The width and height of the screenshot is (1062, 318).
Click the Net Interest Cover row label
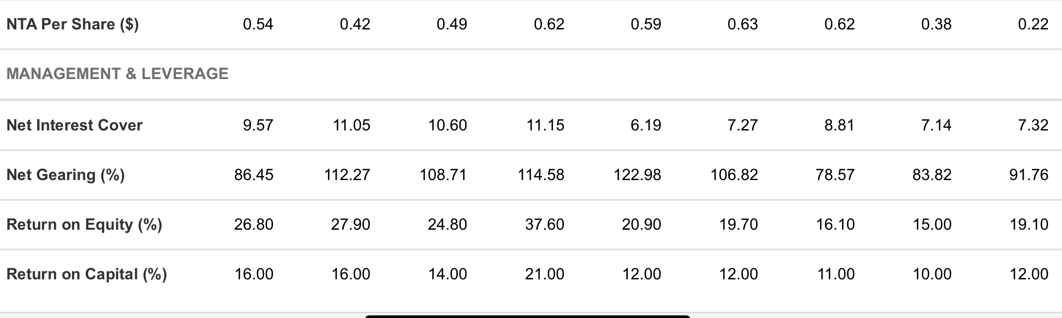coord(74,126)
